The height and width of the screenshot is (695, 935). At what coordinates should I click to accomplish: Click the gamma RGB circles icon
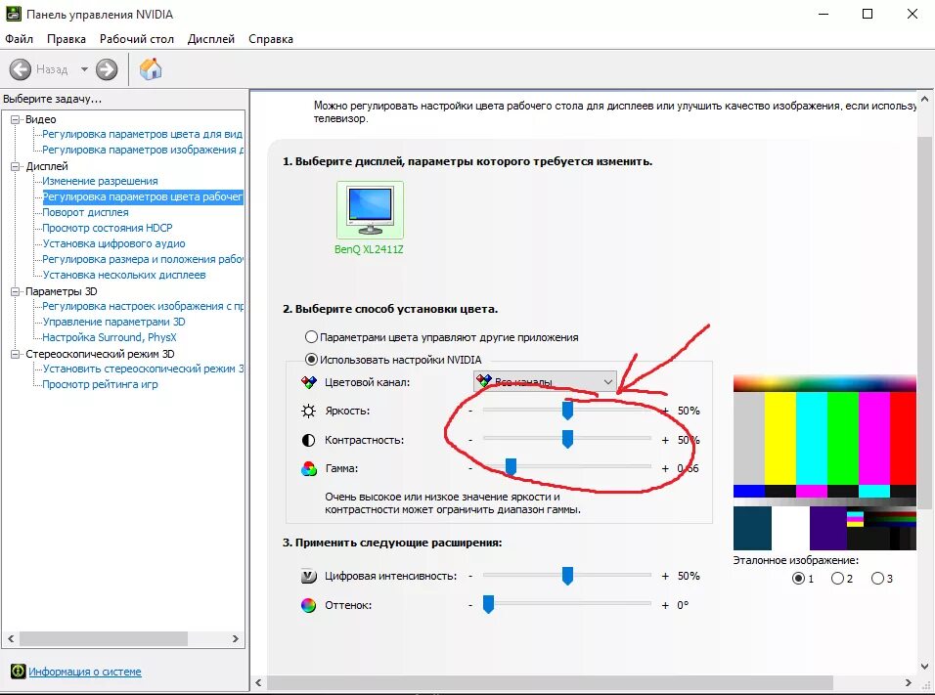[308, 468]
